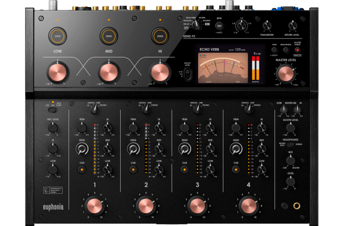Click channel 1 copper rotary fader

(x=95, y=206)
